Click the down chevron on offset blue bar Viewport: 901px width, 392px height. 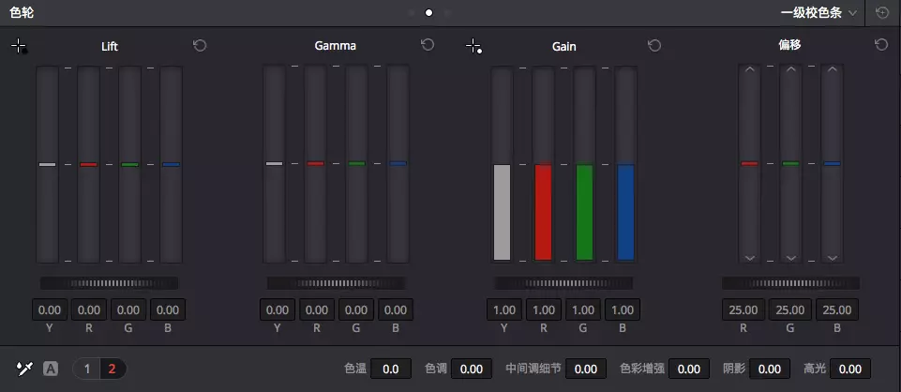pos(832,257)
